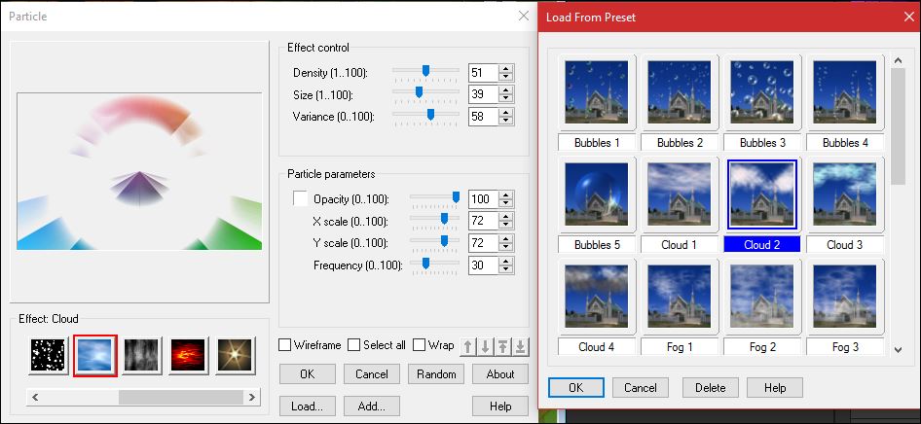
Task: Click the effect list left scroll arrow
Action: point(35,398)
